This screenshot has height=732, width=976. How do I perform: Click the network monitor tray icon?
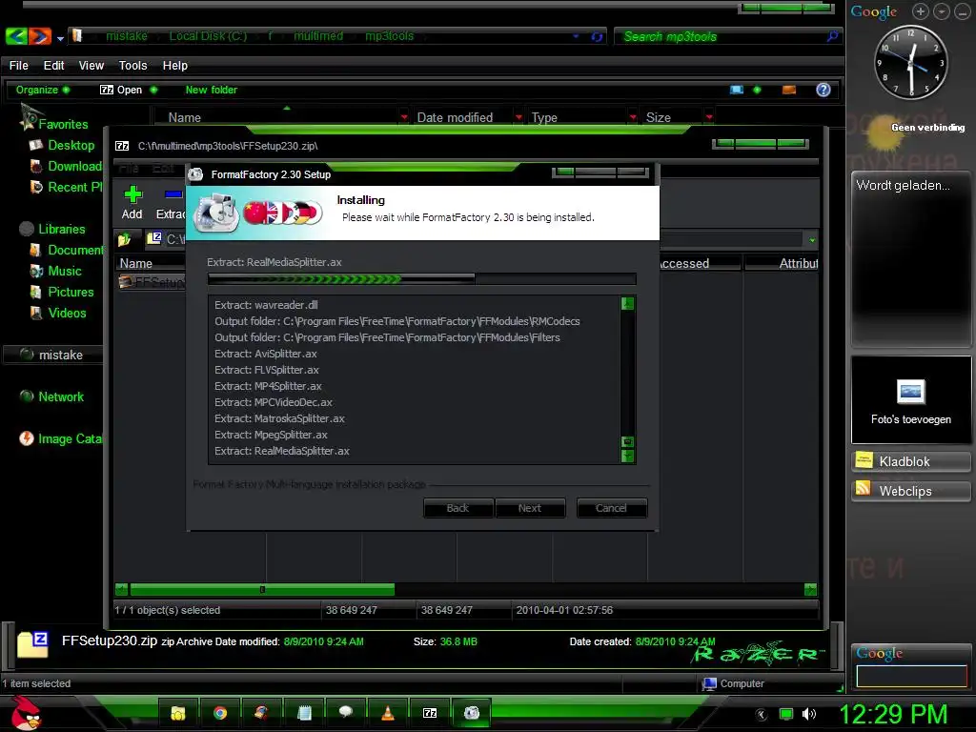click(786, 714)
